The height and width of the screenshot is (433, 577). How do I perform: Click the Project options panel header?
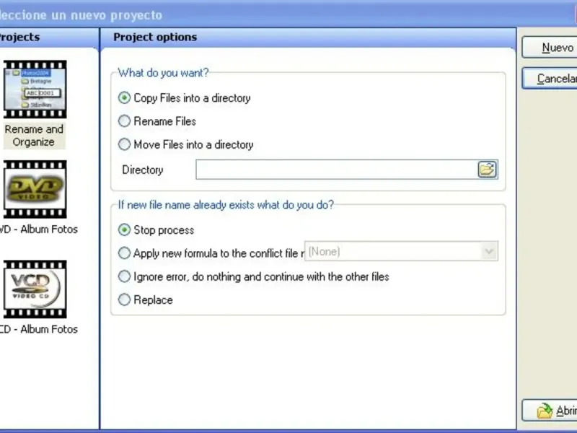155,38
